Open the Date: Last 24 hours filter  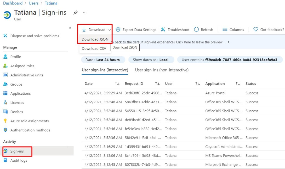click(x=103, y=60)
